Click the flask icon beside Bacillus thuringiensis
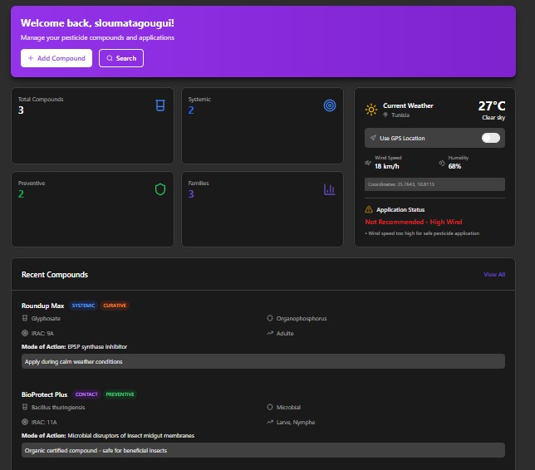Viewport: 535px width, 470px height. (25, 407)
